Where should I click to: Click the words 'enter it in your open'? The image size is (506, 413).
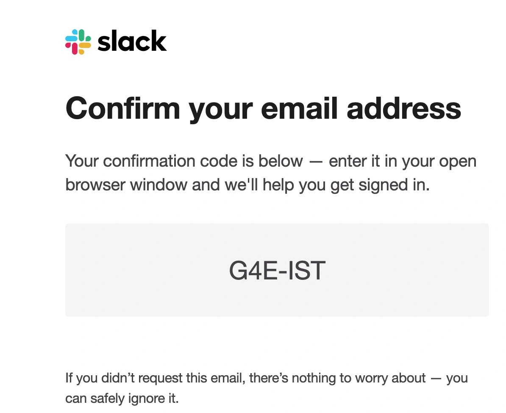[403, 162]
